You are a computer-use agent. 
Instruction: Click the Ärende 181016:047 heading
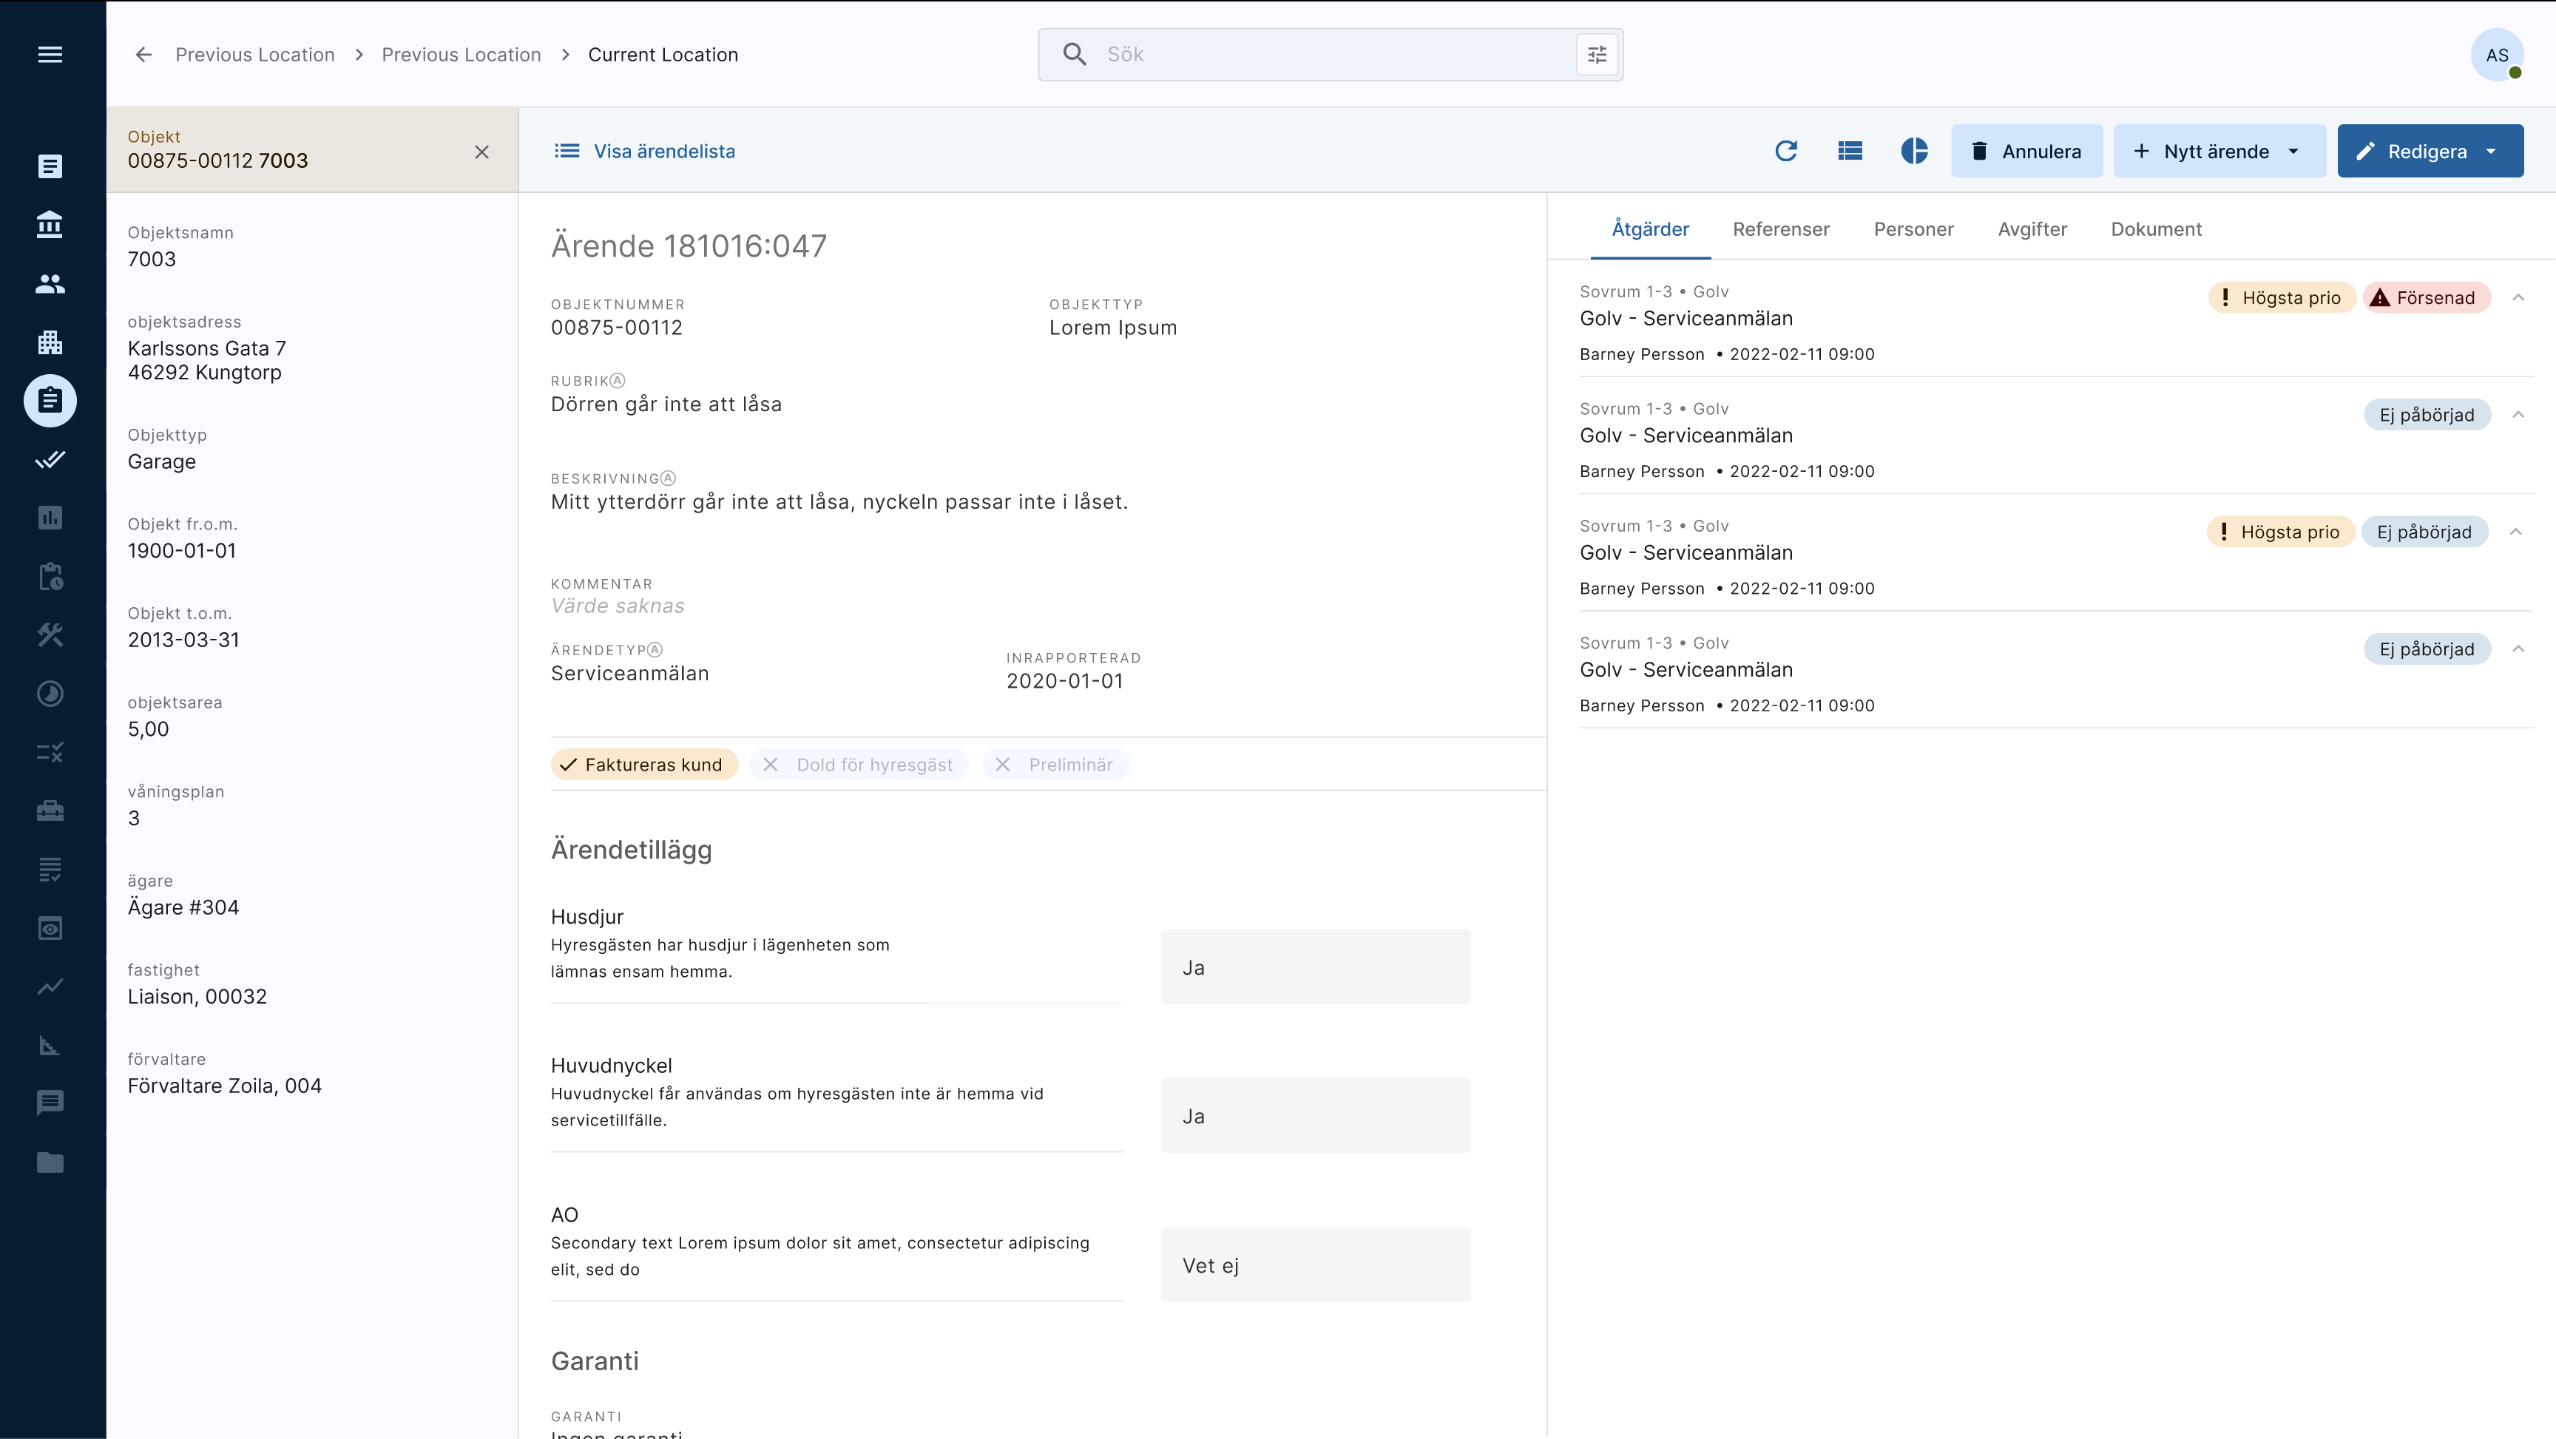pyautogui.click(x=689, y=246)
